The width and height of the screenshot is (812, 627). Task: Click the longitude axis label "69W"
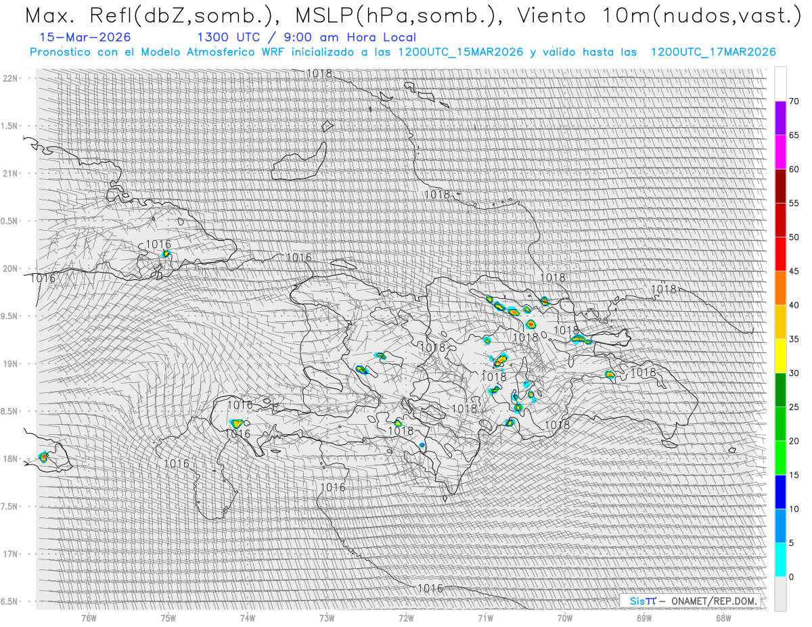(644, 618)
